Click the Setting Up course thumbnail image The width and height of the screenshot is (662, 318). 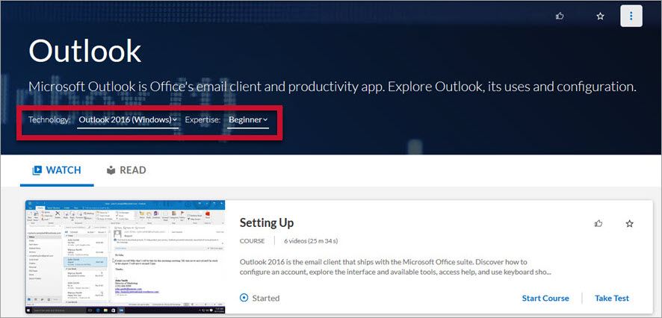coord(126,256)
